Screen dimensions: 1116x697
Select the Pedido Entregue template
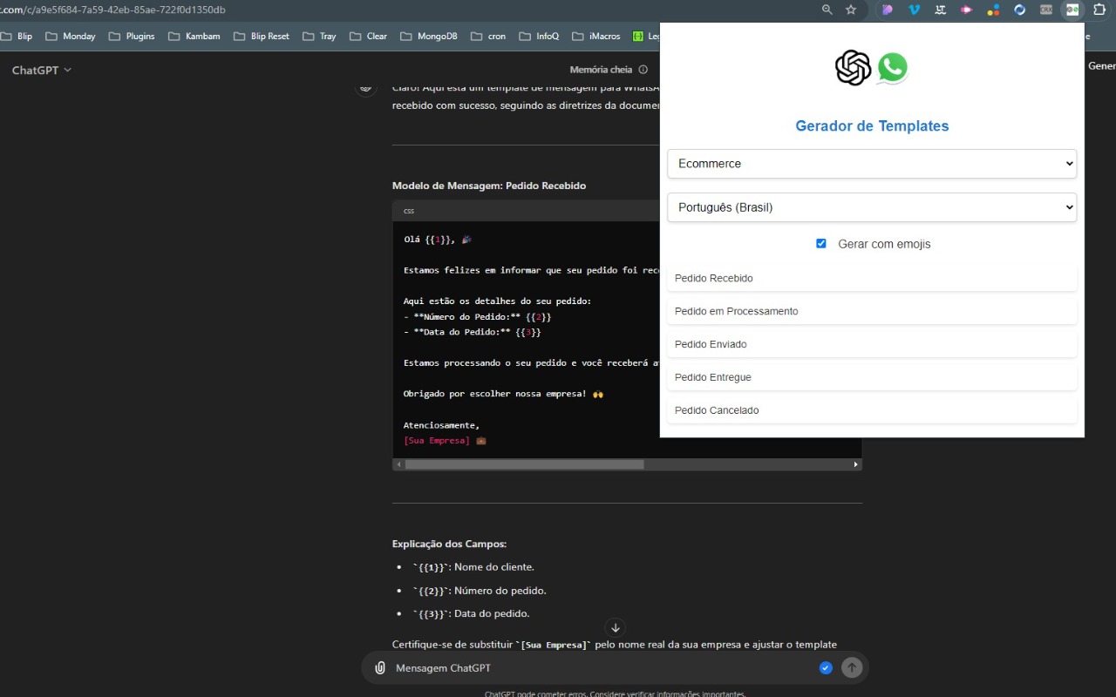(x=872, y=377)
